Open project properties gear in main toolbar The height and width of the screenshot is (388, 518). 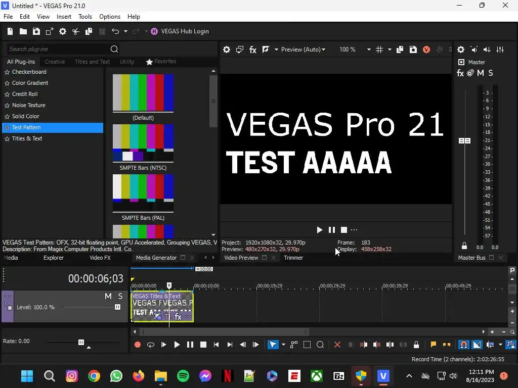pos(62,31)
